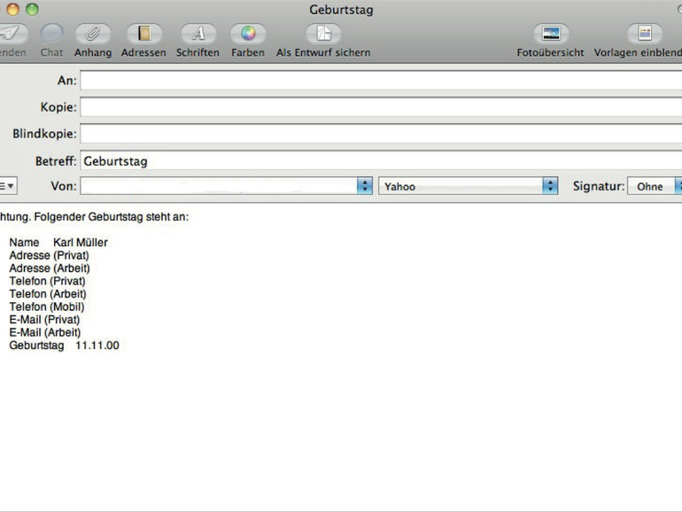Open the Fotoübersicht photo browser icon

click(551, 34)
